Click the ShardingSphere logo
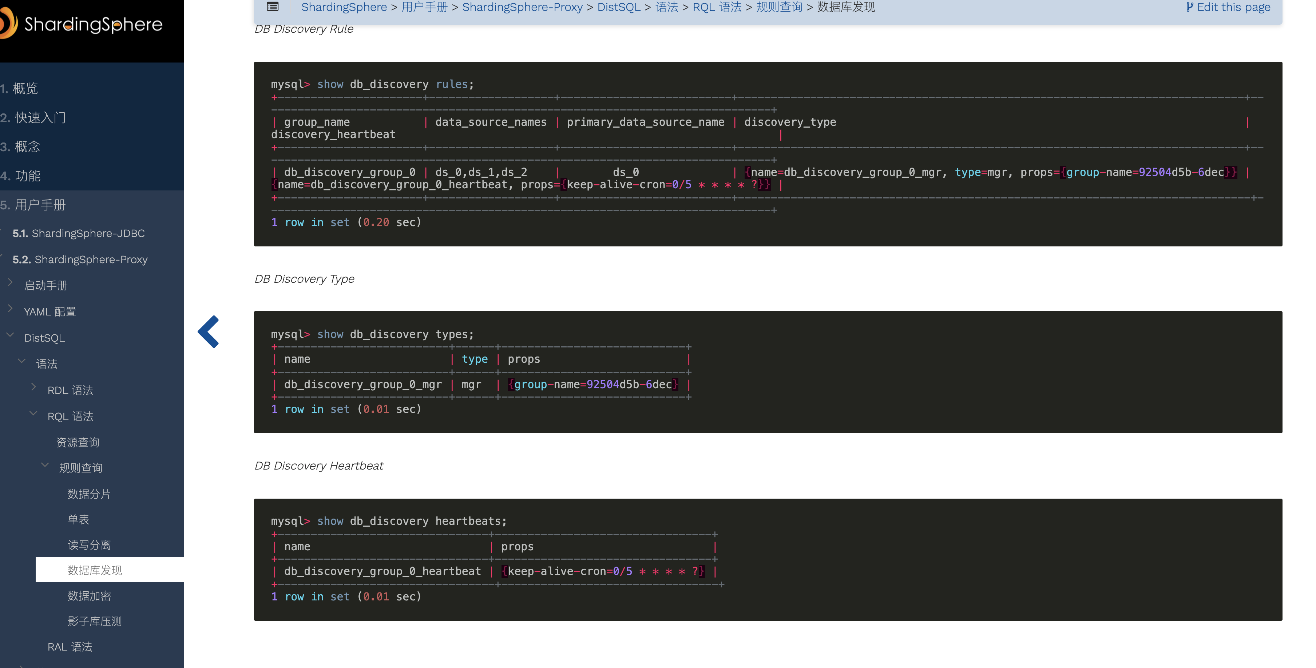 82,24
